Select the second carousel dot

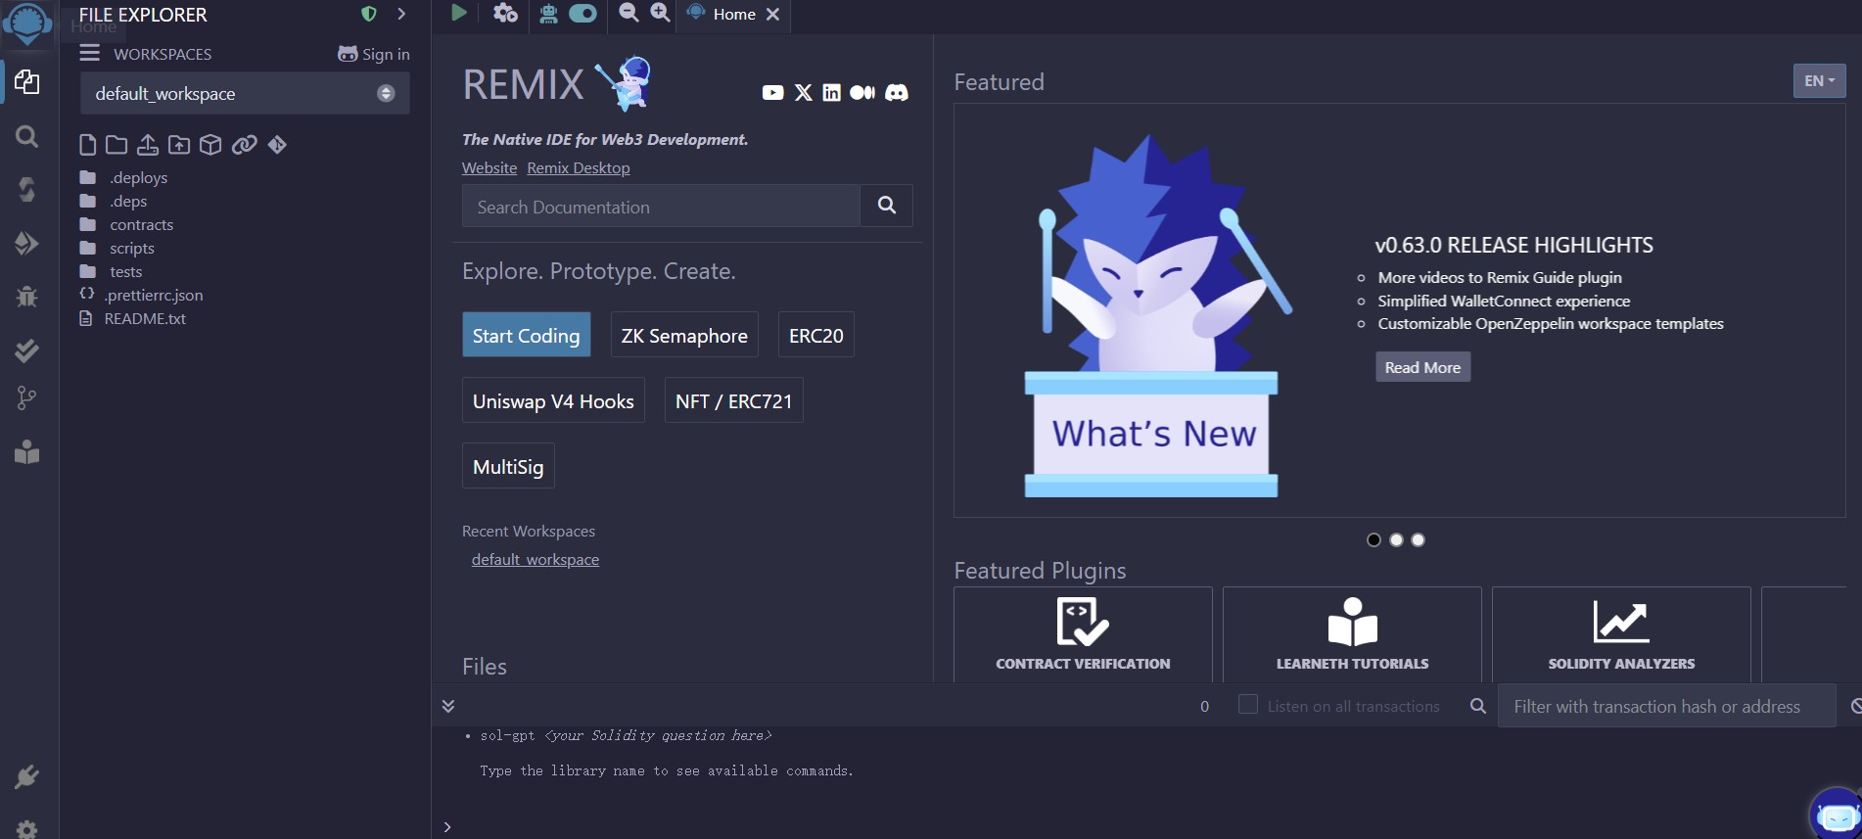(x=1396, y=539)
